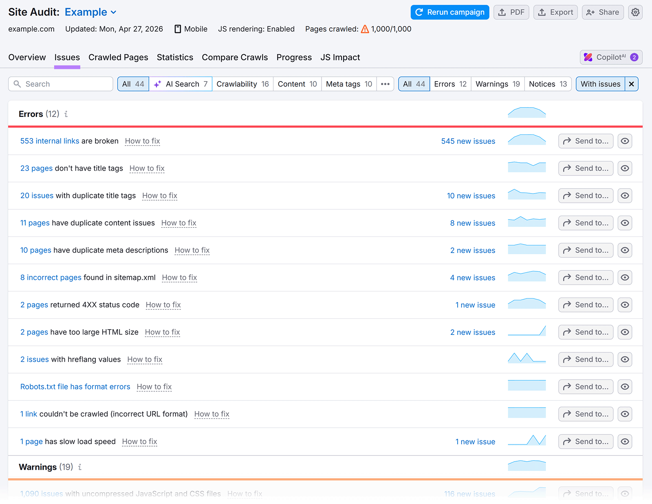This screenshot has height=504, width=652.
Task: Click the Mobile device icon
Action: point(178,29)
